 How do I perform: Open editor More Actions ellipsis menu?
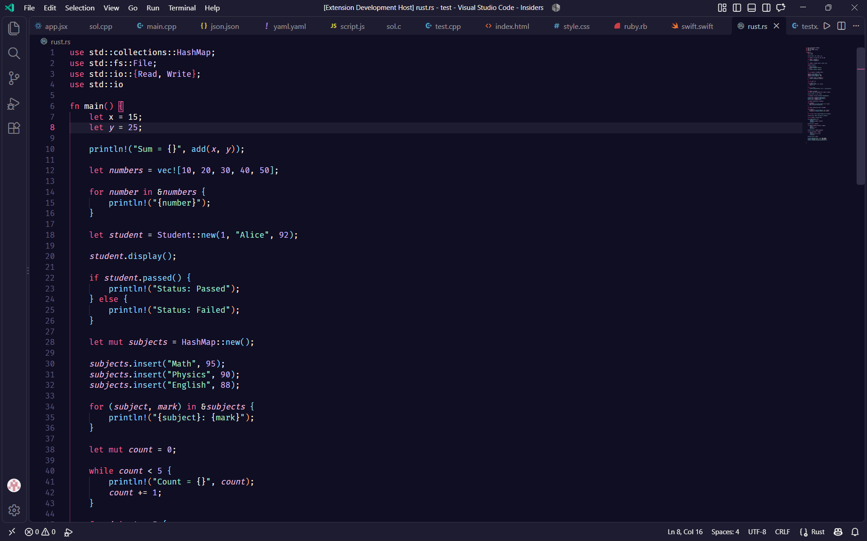(x=856, y=26)
